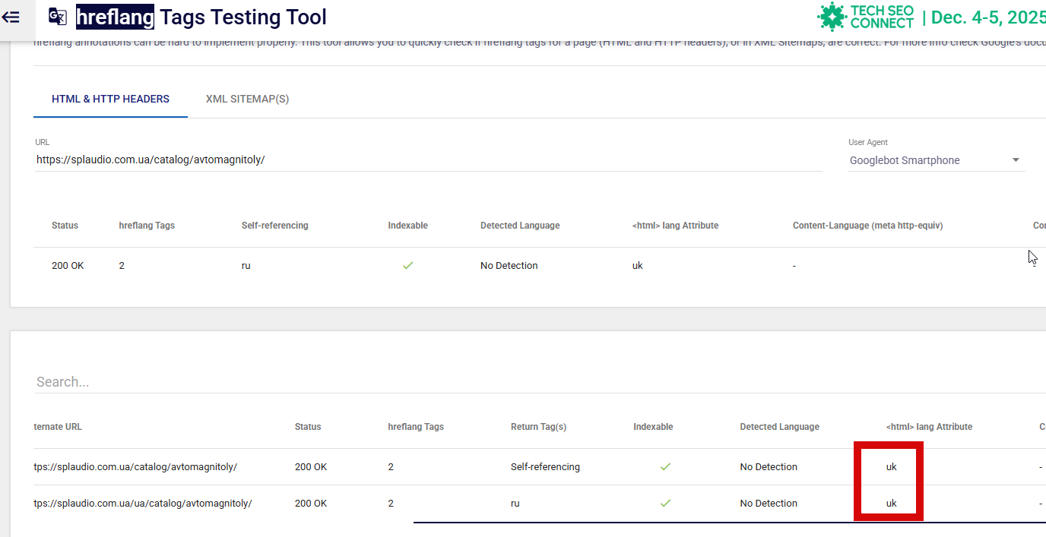
Task: Click the Alternate URL column header
Action: coord(58,427)
